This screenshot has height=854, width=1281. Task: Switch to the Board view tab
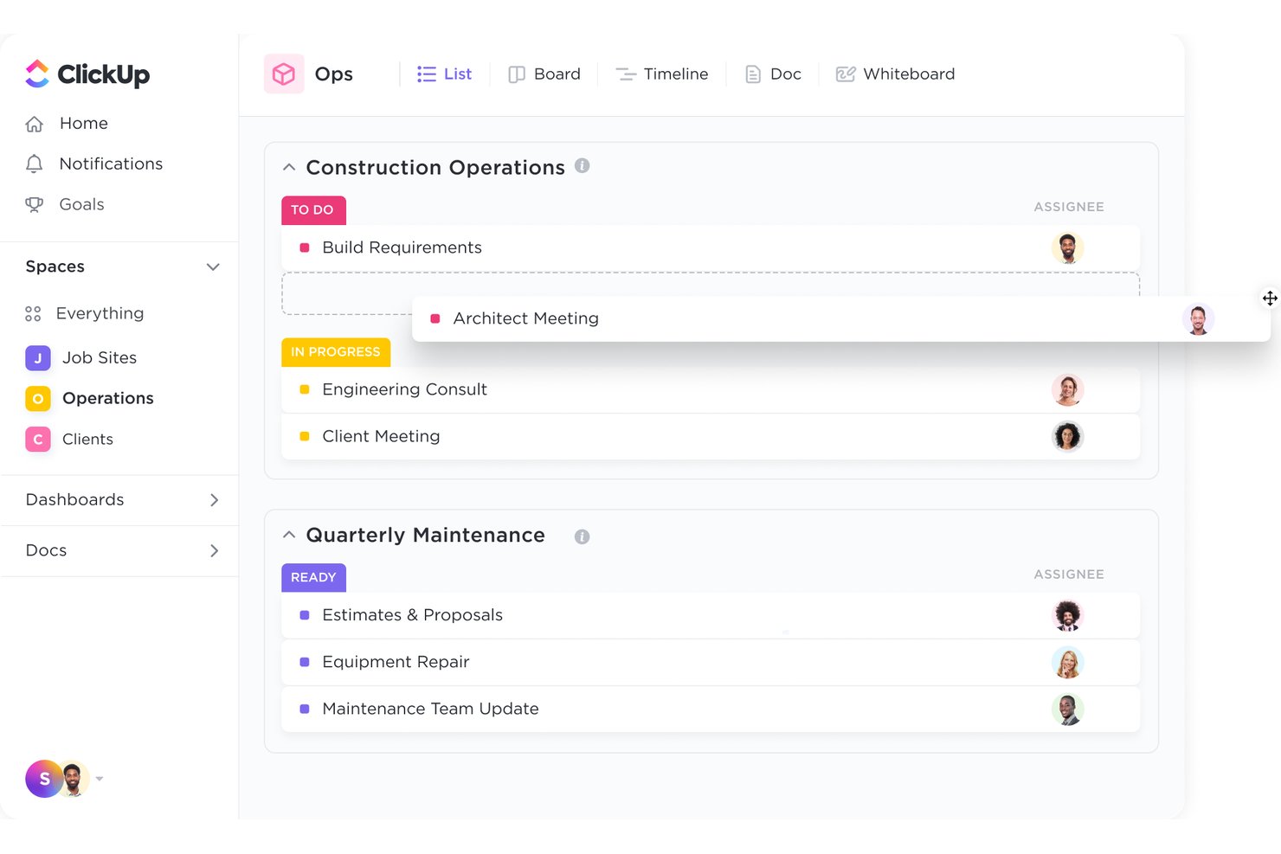[x=544, y=74]
